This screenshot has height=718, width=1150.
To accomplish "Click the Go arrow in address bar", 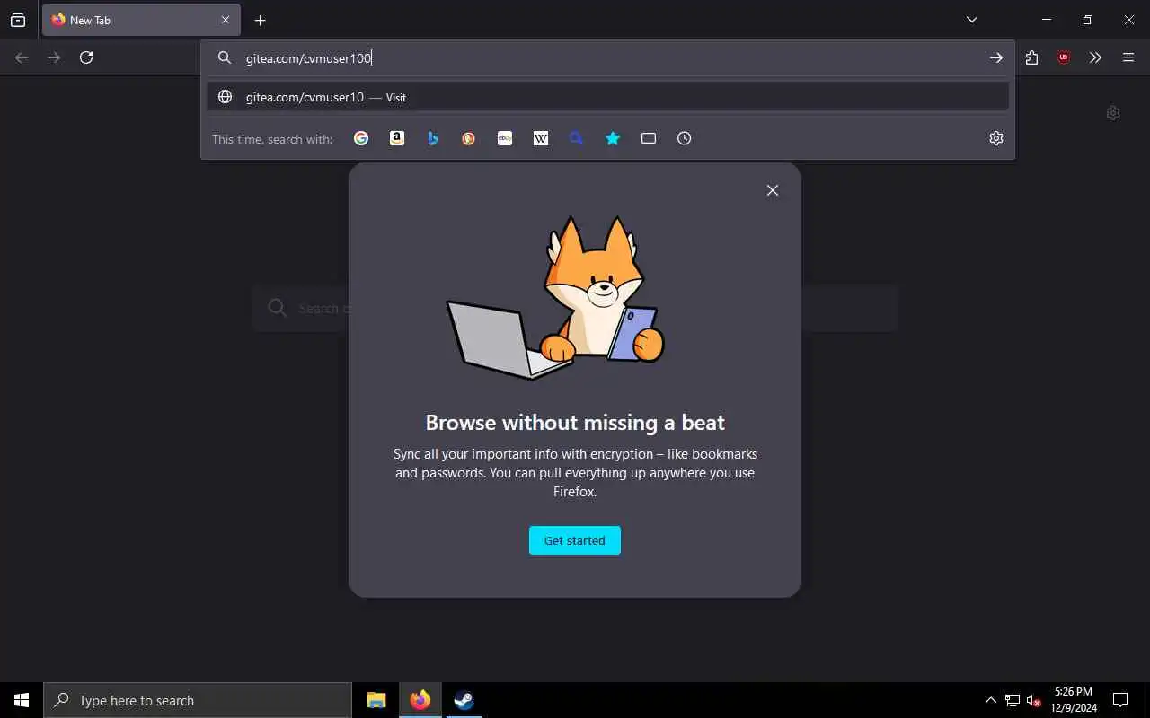I will pyautogui.click(x=996, y=57).
